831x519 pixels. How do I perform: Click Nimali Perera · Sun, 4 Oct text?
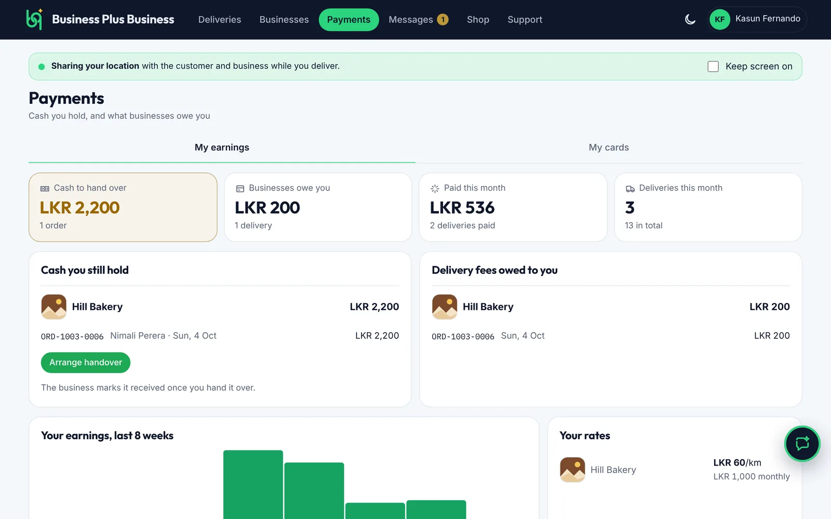163,336
